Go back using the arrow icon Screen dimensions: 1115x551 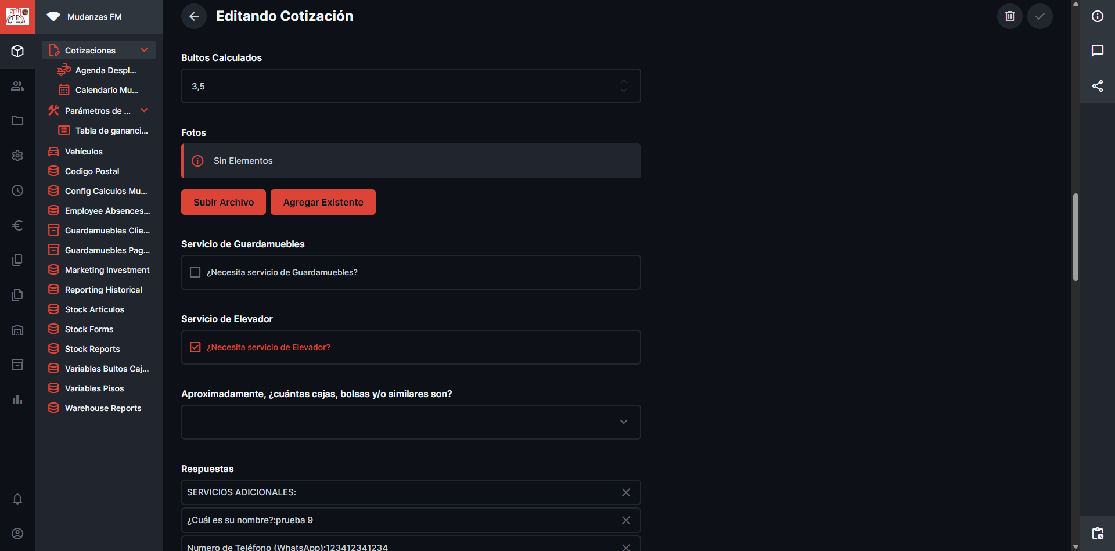pyautogui.click(x=194, y=16)
